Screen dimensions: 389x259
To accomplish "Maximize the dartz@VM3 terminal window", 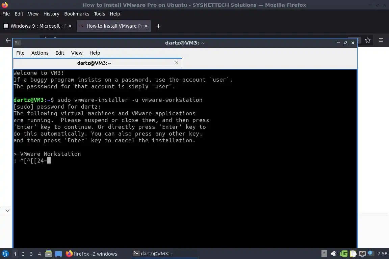I will pos(346,43).
